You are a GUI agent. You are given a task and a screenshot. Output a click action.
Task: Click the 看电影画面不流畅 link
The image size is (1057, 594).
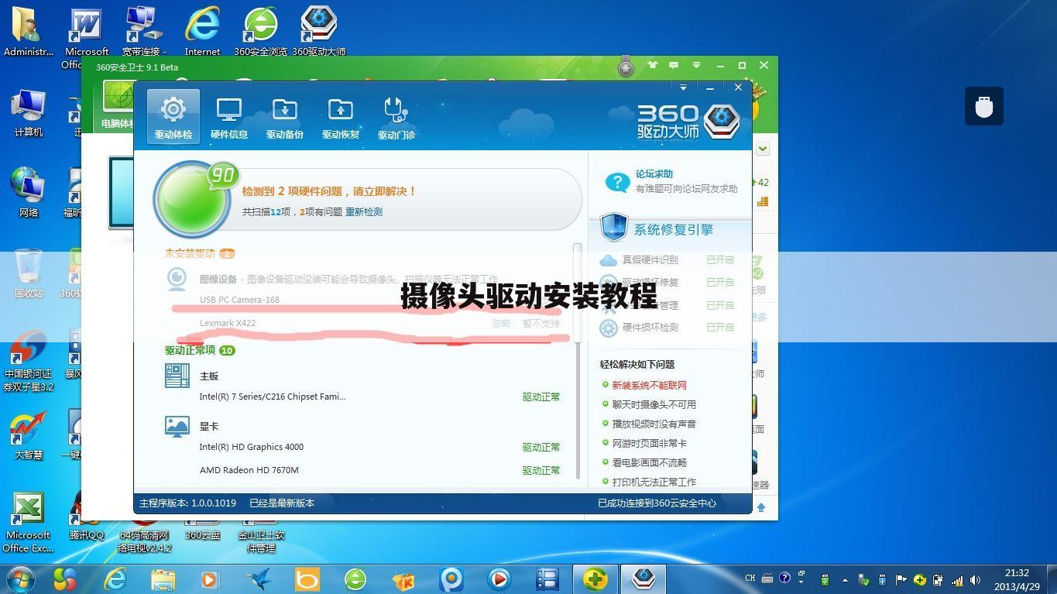tap(649, 462)
